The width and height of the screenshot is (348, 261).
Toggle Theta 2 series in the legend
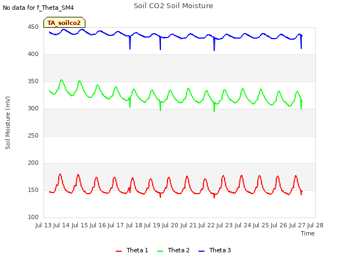(x=173, y=250)
